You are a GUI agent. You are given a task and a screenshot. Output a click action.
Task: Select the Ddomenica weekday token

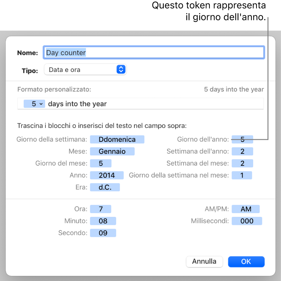[x=117, y=139]
